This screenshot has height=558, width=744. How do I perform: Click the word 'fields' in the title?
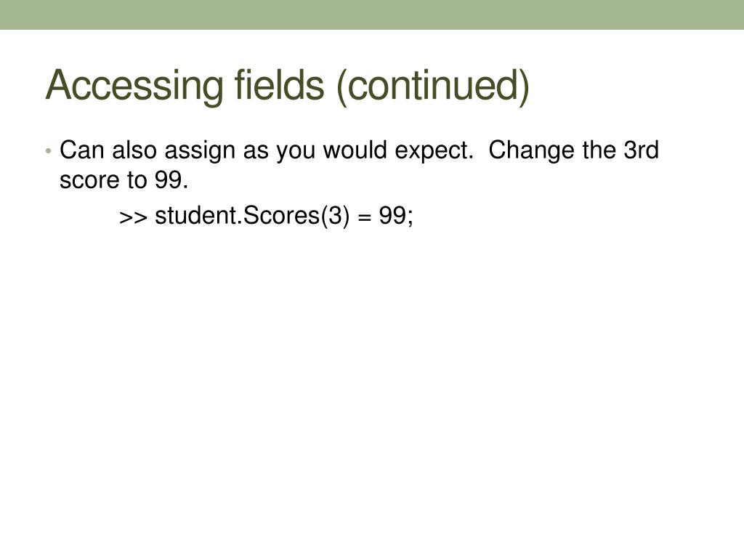click(280, 84)
